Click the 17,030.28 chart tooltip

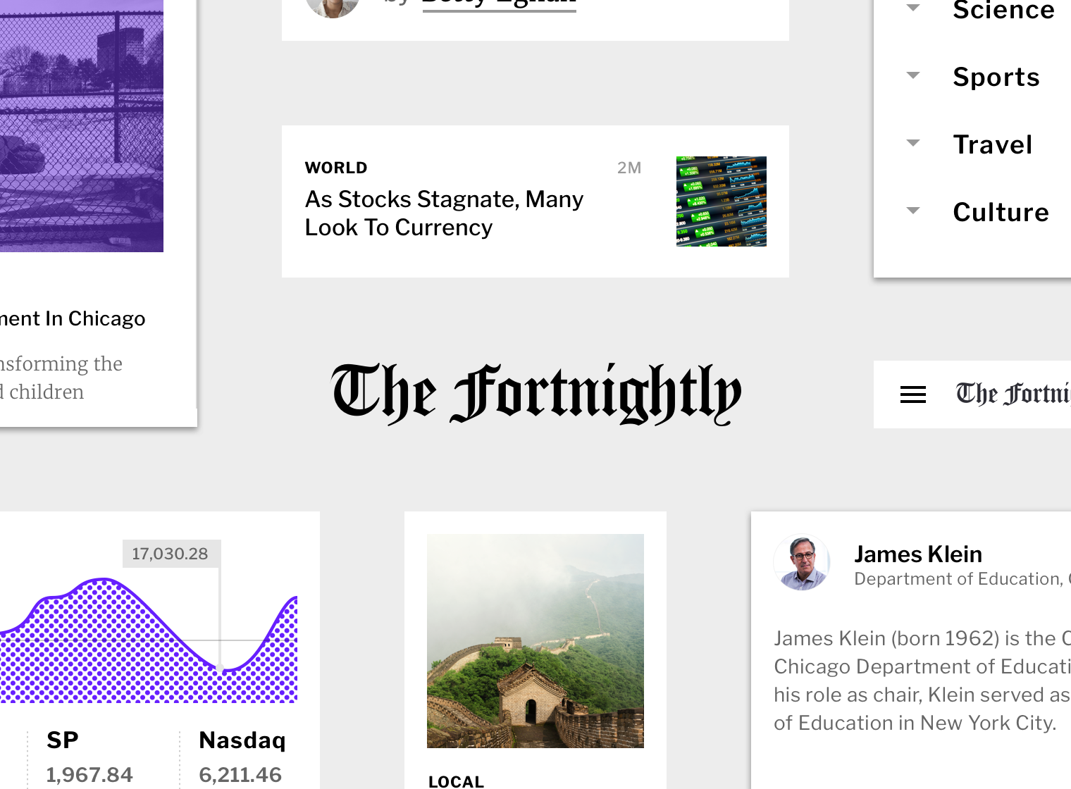pyautogui.click(x=171, y=554)
